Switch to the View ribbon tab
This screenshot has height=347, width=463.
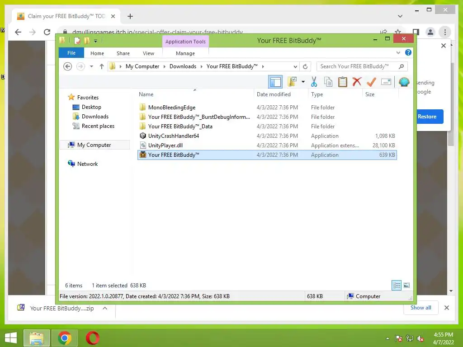tap(148, 53)
